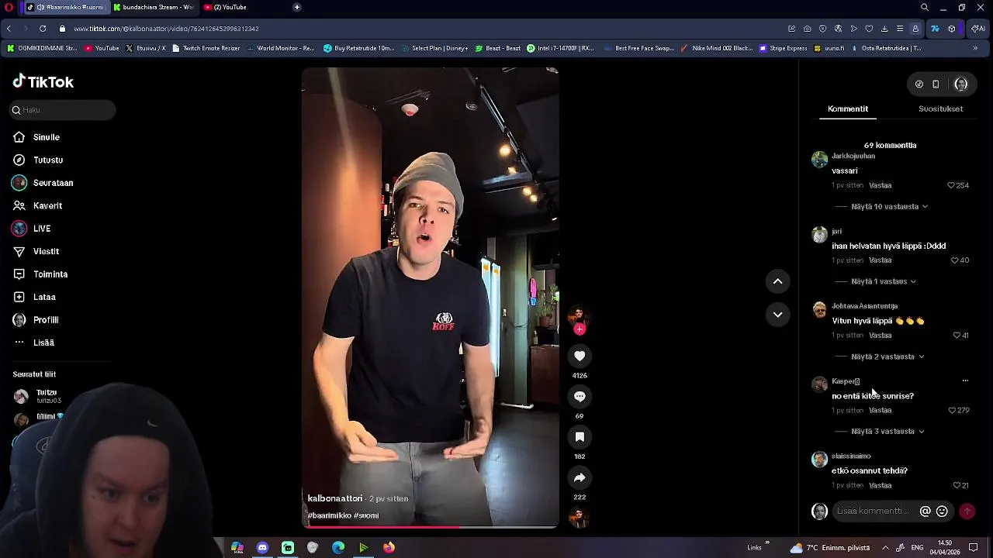Expand the bookmarks overflow chevron
Screen dimensions: 993x558
(975, 48)
